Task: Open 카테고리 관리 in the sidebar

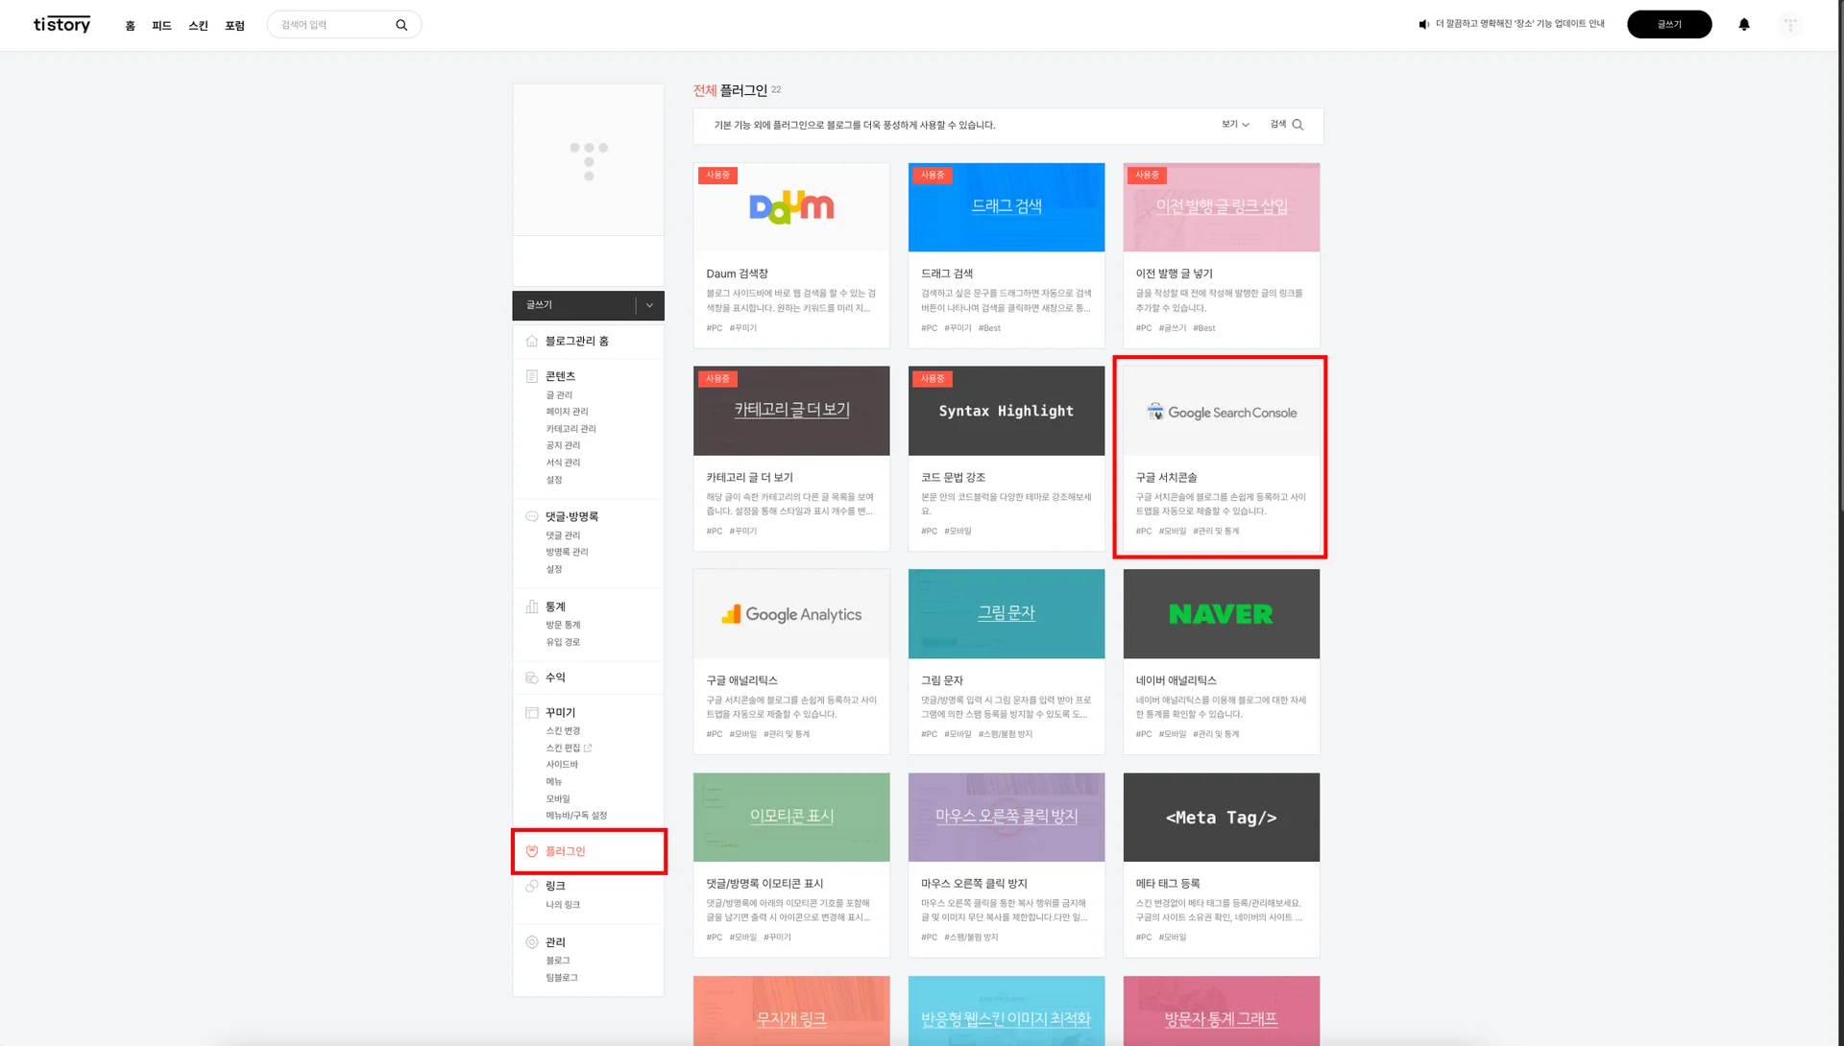Action: click(570, 429)
